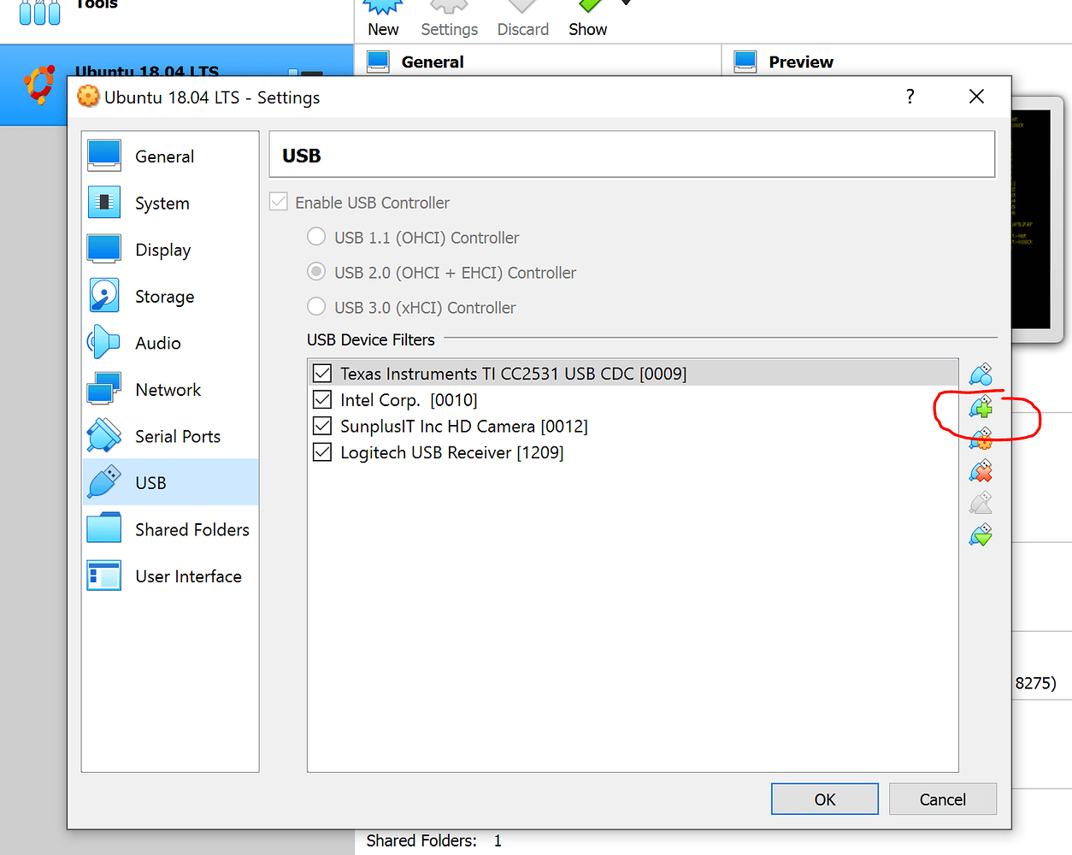The height and width of the screenshot is (855, 1072).
Task: Disable the SunplusIT Inc HD Camera filter
Action: coord(322,426)
